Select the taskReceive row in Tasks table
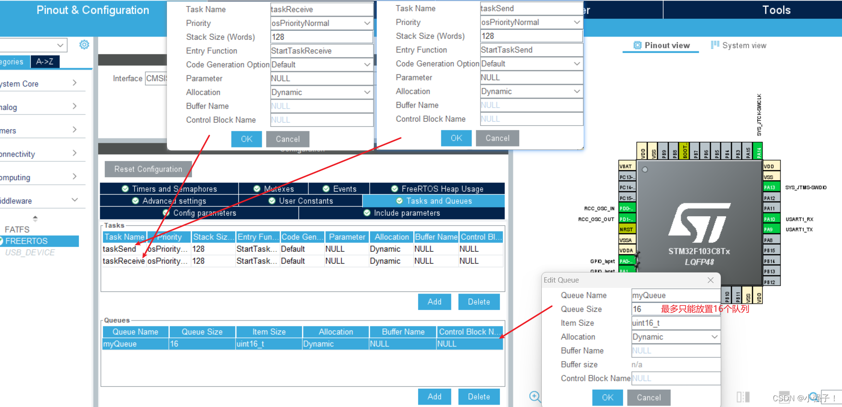Screen dimensions: 842x407 (x=303, y=261)
